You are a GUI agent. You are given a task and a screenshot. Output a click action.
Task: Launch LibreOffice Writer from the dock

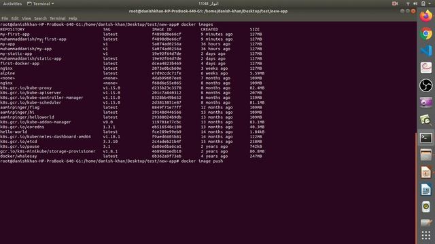[426, 190]
